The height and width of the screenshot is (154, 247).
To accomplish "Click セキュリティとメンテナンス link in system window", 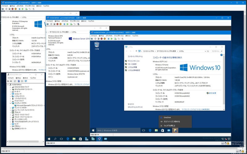I will (135, 107).
